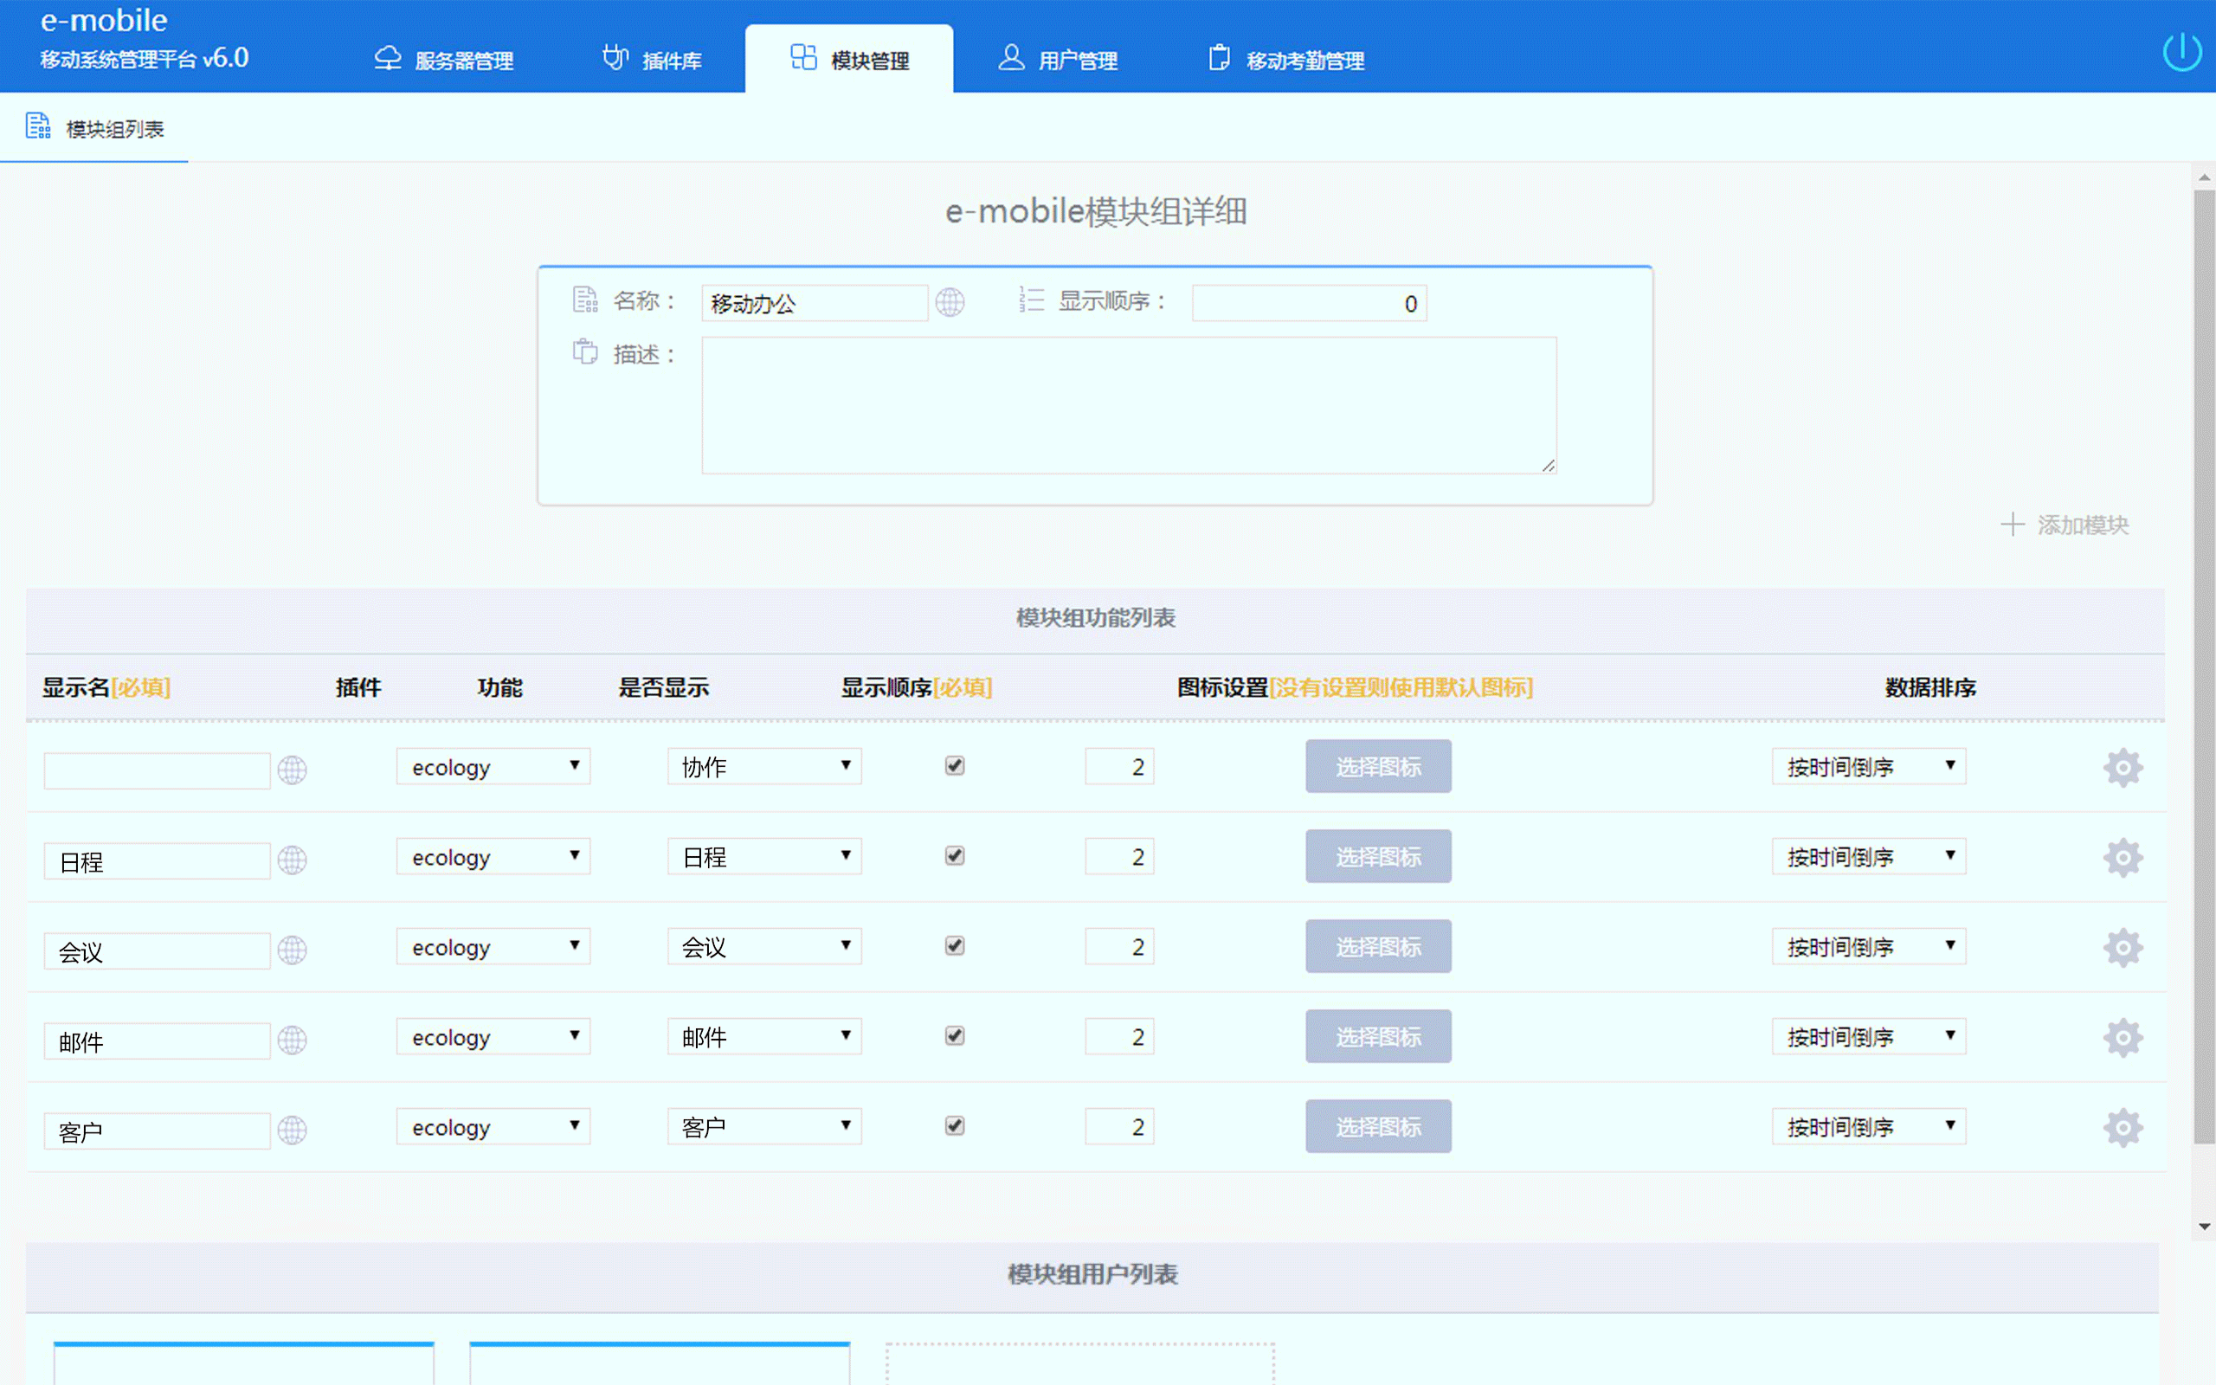
Task: Click the vertical scrollbar thumb
Action: pos(2204,667)
